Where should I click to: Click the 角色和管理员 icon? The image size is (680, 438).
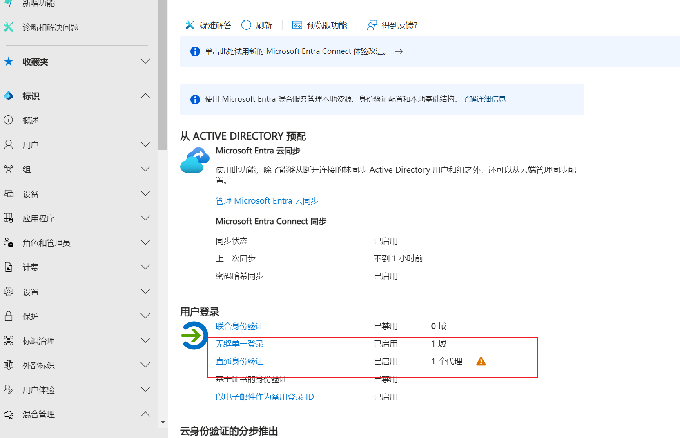[x=9, y=242]
